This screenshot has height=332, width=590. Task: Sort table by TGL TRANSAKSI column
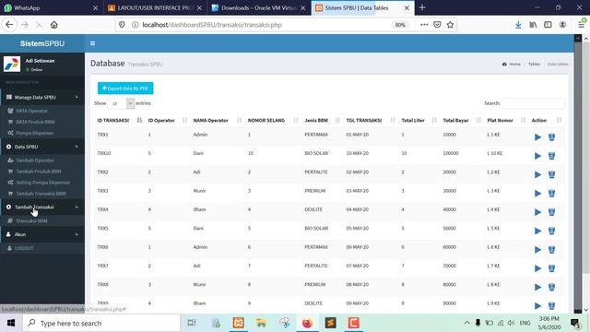(370, 121)
